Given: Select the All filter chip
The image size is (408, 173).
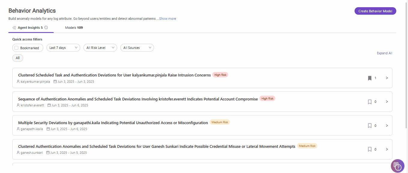Looking at the screenshot, I should [x=18, y=58].
